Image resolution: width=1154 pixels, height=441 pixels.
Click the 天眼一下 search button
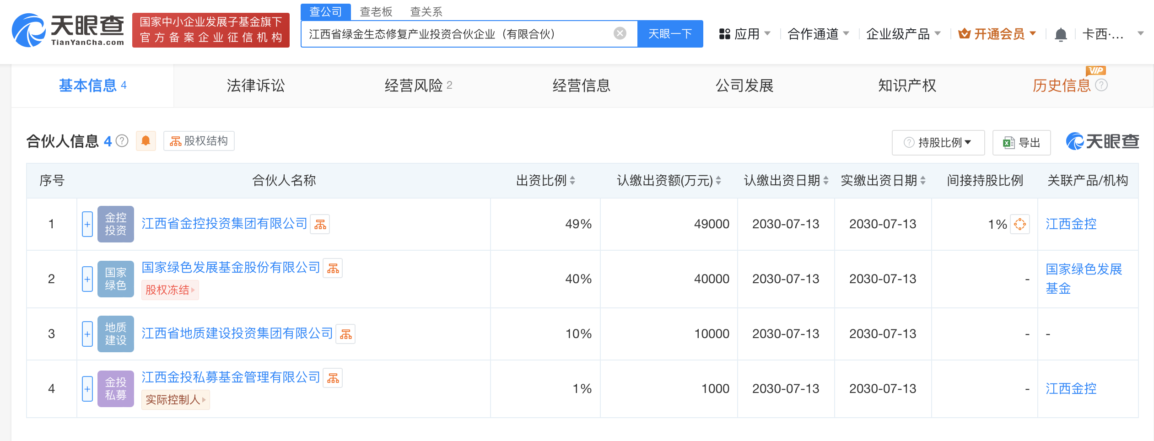click(x=670, y=34)
